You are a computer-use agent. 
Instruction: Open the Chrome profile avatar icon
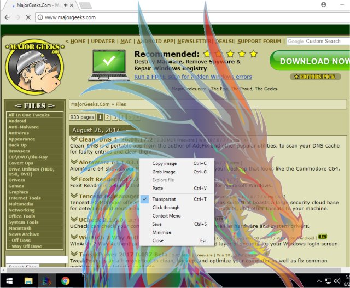(323, 4)
